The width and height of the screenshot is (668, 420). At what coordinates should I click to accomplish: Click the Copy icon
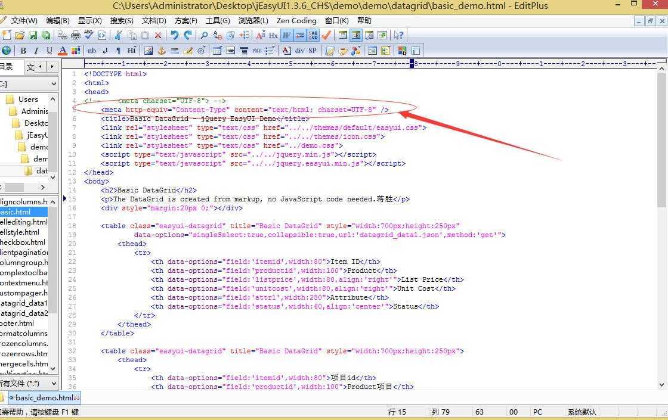(132, 35)
